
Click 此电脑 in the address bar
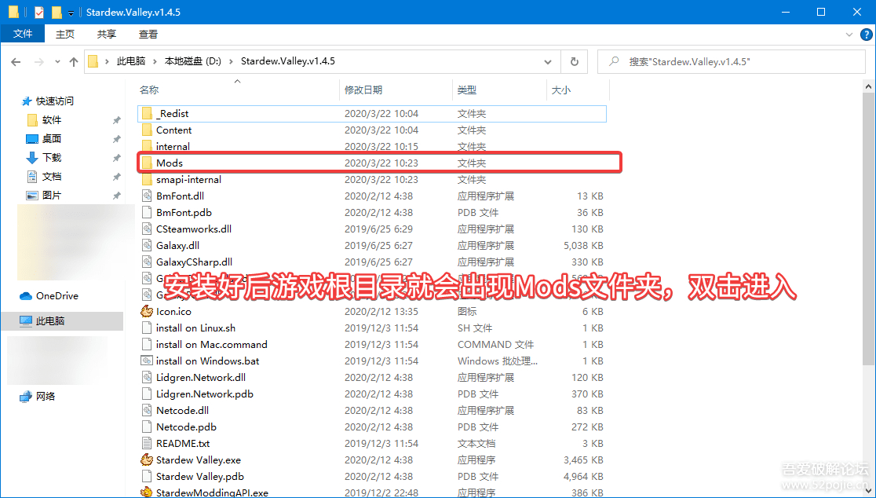[131, 61]
